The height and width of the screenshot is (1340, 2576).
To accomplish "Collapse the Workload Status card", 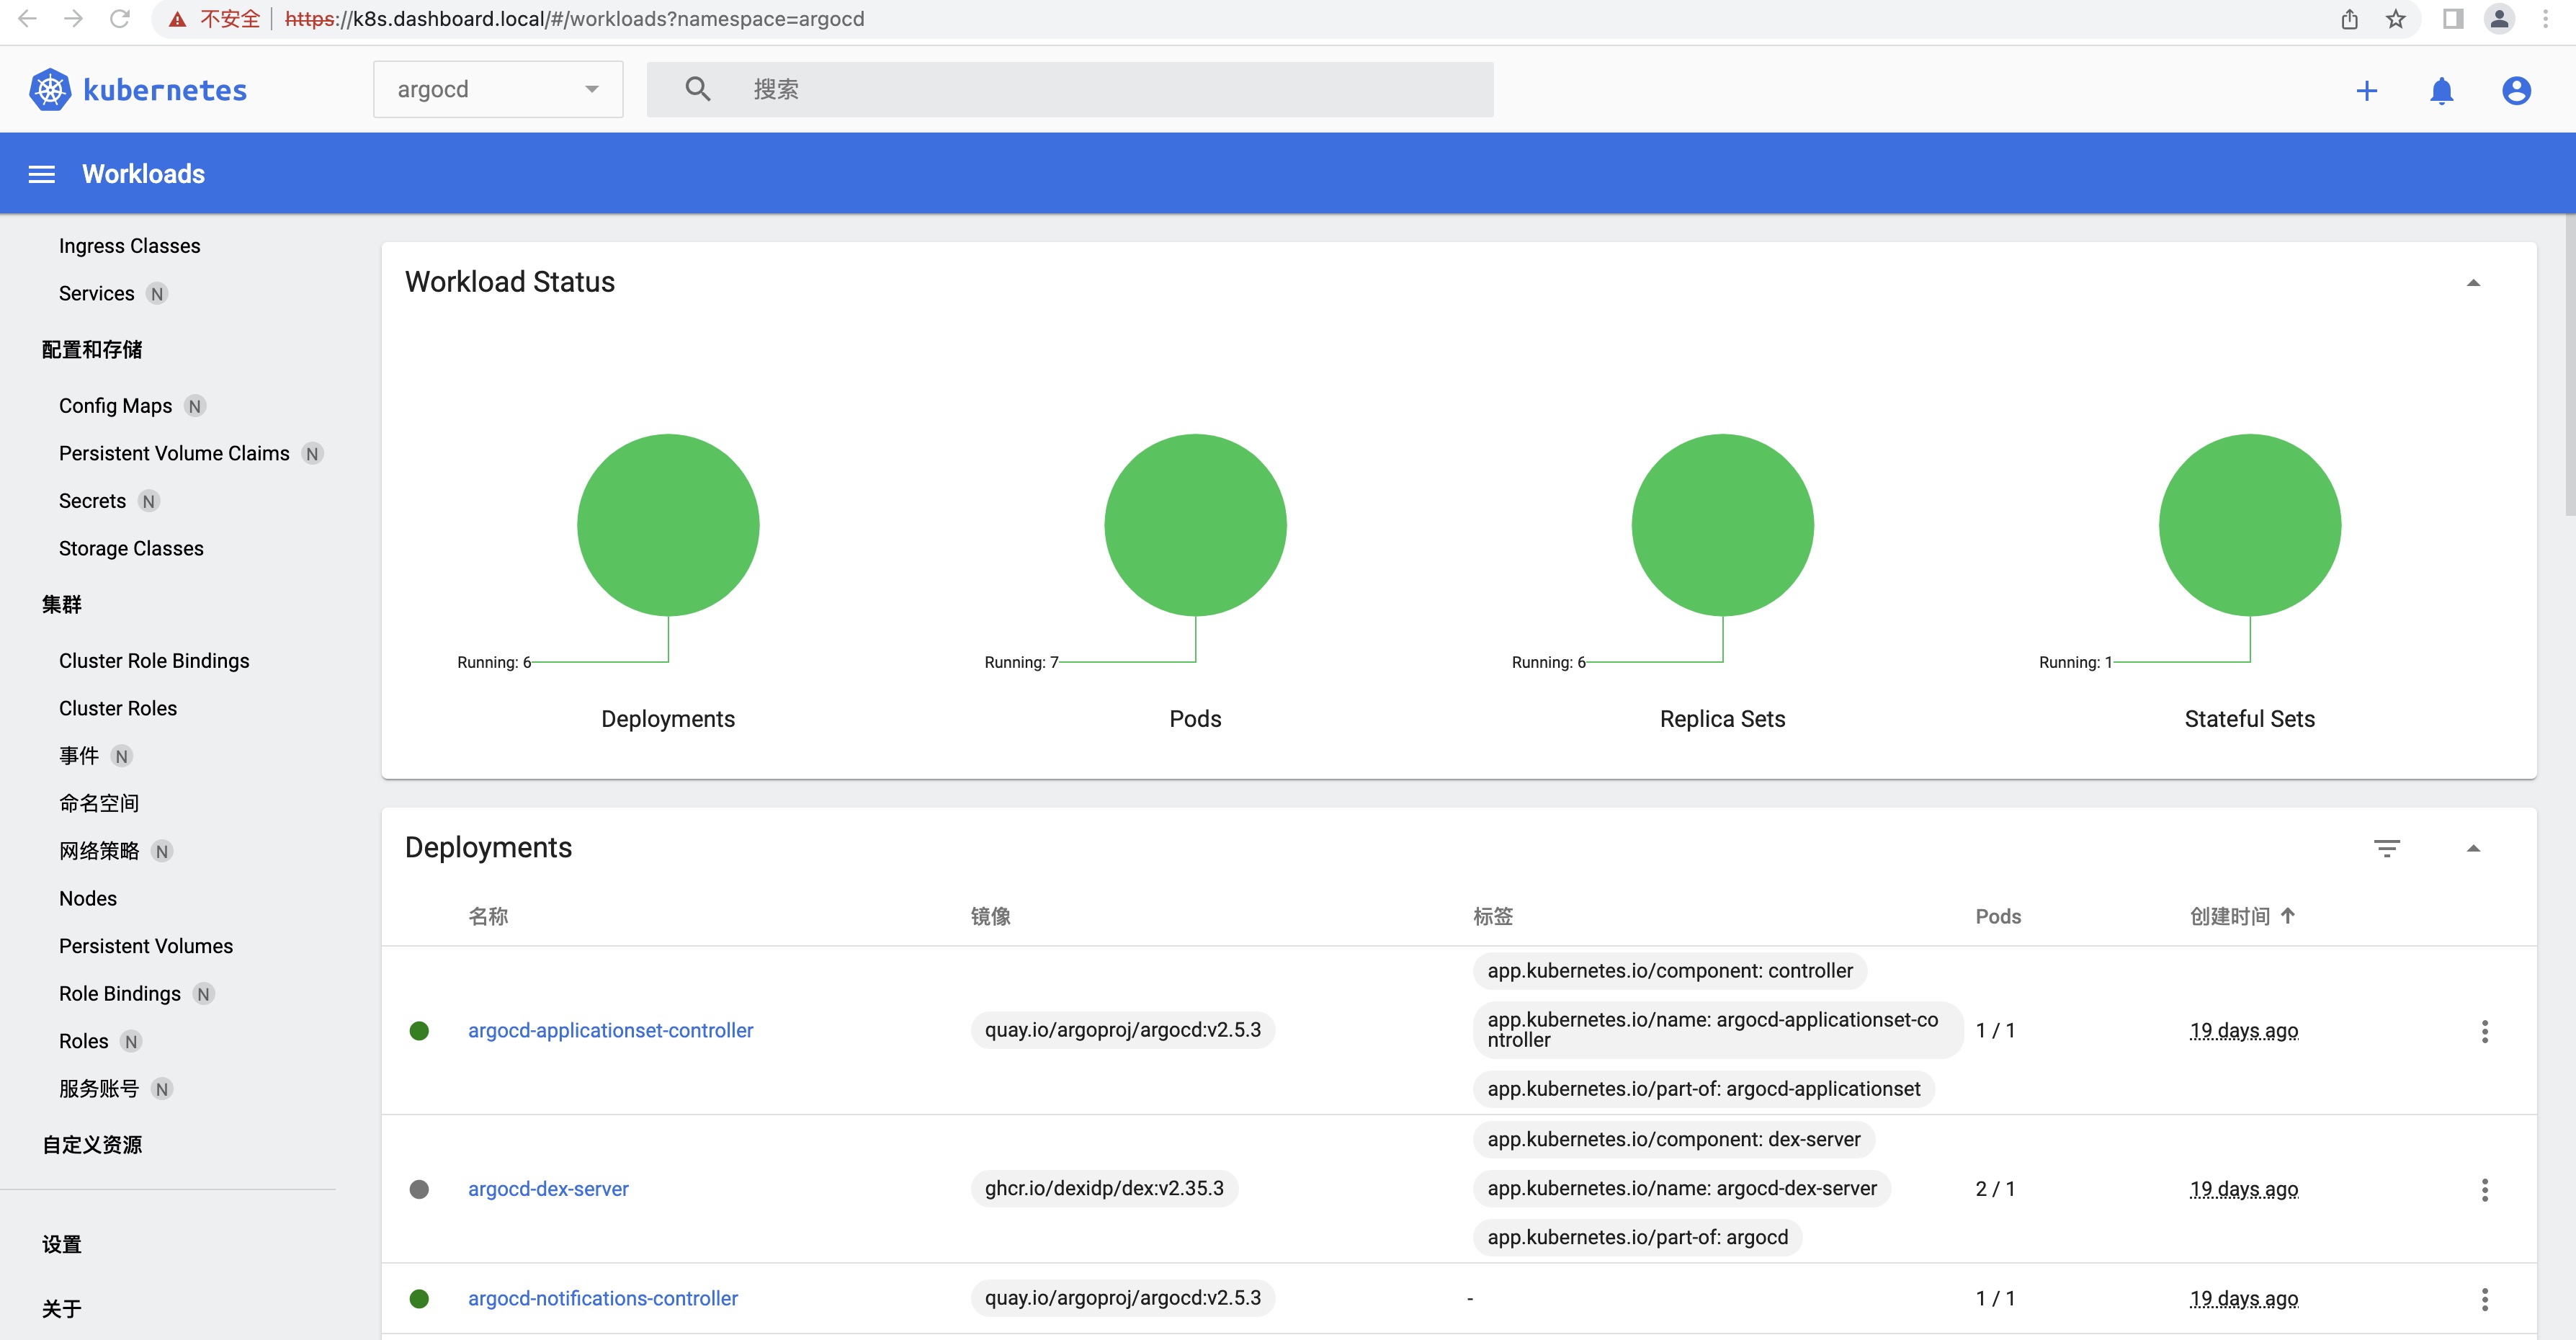I will tap(2472, 283).
